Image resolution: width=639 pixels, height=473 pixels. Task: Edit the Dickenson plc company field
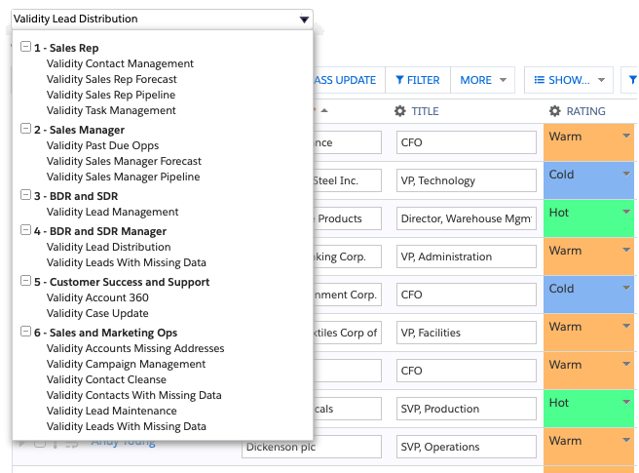312,447
